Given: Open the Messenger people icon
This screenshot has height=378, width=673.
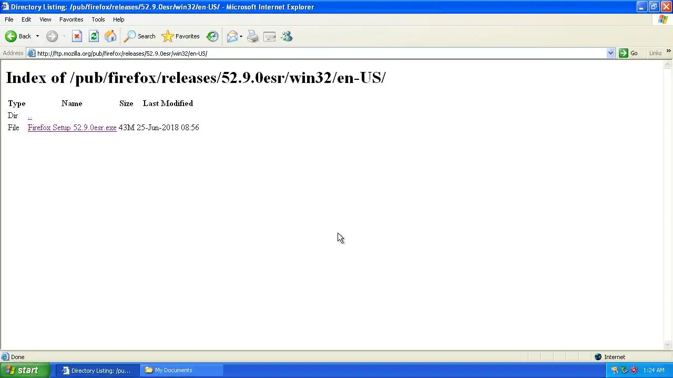Looking at the screenshot, I should [x=287, y=36].
